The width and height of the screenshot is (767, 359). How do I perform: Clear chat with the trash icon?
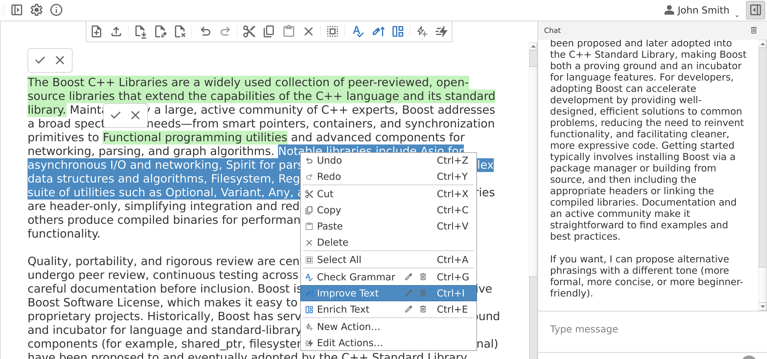tap(754, 30)
